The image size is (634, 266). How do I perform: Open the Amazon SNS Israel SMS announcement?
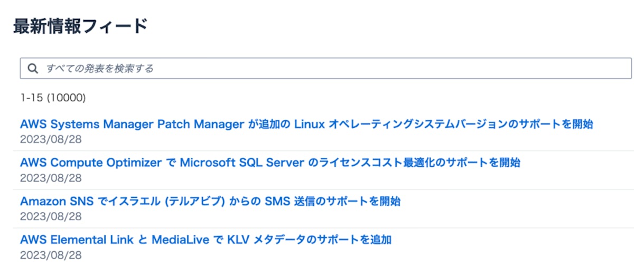pos(210,201)
